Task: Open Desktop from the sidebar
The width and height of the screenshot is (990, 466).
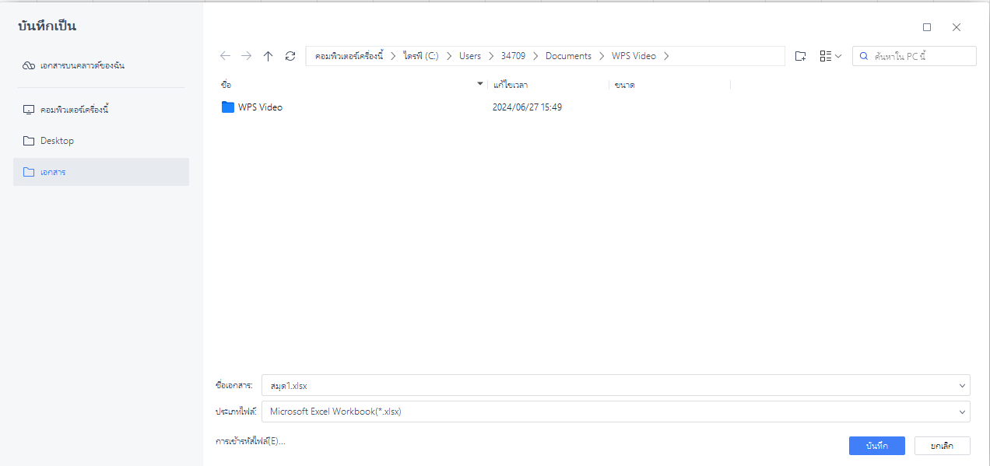Action: (x=57, y=141)
